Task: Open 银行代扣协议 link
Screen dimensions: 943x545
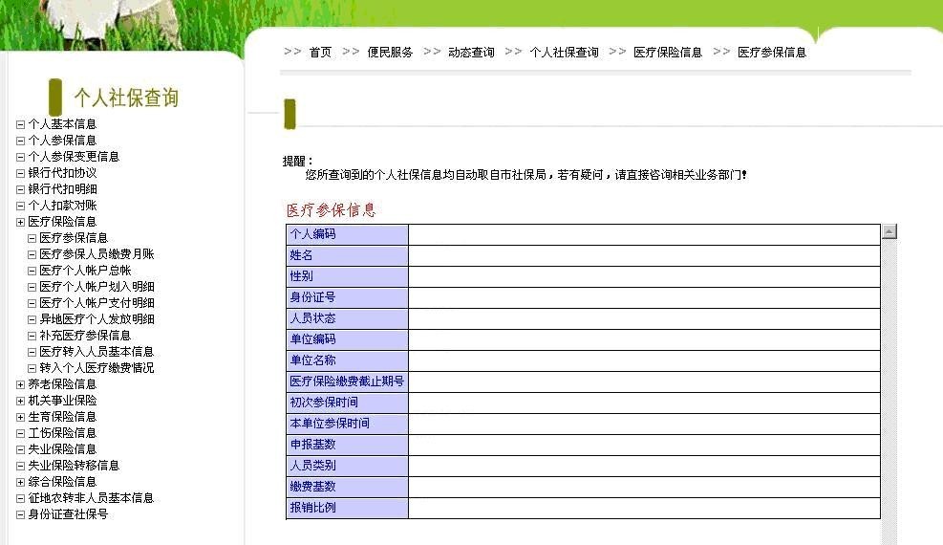Action: point(62,173)
